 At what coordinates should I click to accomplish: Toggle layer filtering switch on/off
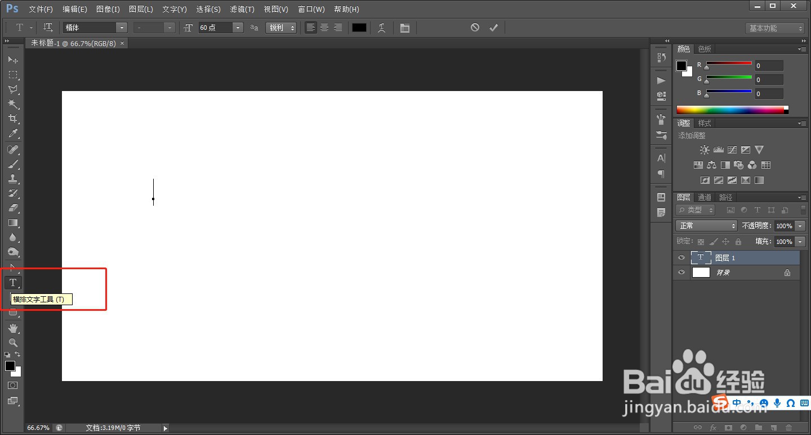(x=803, y=210)
